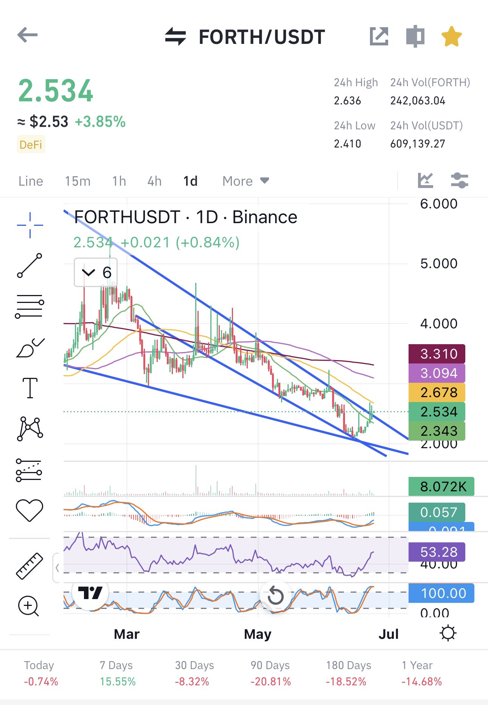Open the chart indicators icon
The width and height of the screenshot is (488, 705).
point(426,180)
